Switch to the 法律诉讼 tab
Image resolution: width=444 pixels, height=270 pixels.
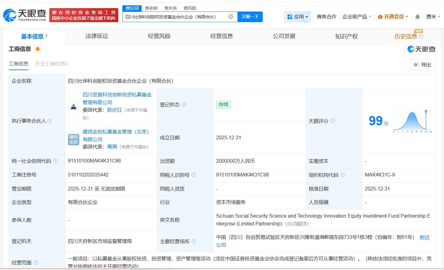96,36
